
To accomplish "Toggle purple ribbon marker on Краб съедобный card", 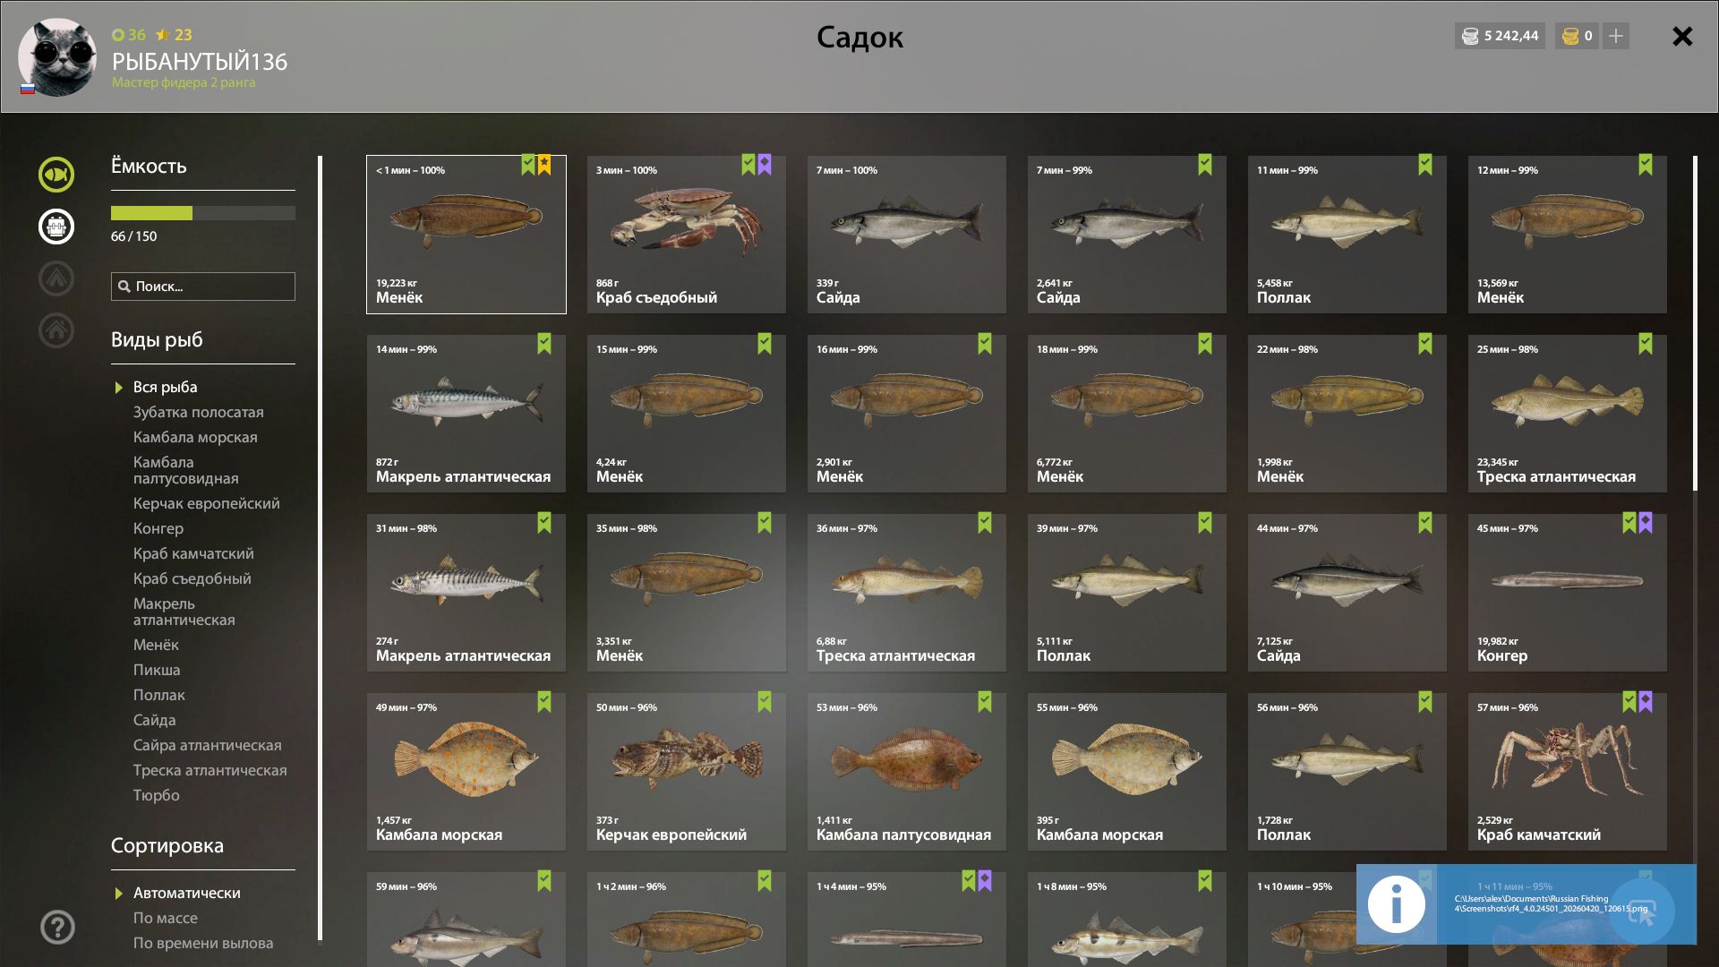I will tap(765, 165).
